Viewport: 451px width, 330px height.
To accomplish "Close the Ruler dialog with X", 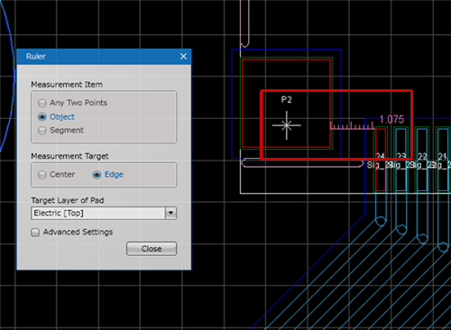I will 183,57.
